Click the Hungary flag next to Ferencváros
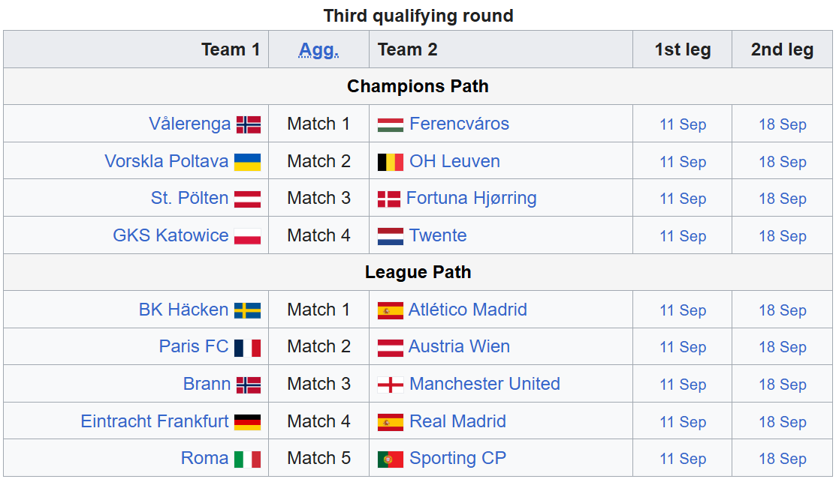This screenshot has width=839, height=479. [390, 124]
